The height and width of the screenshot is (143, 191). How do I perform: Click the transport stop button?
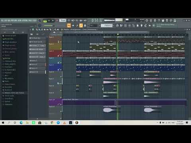point(53,21)
